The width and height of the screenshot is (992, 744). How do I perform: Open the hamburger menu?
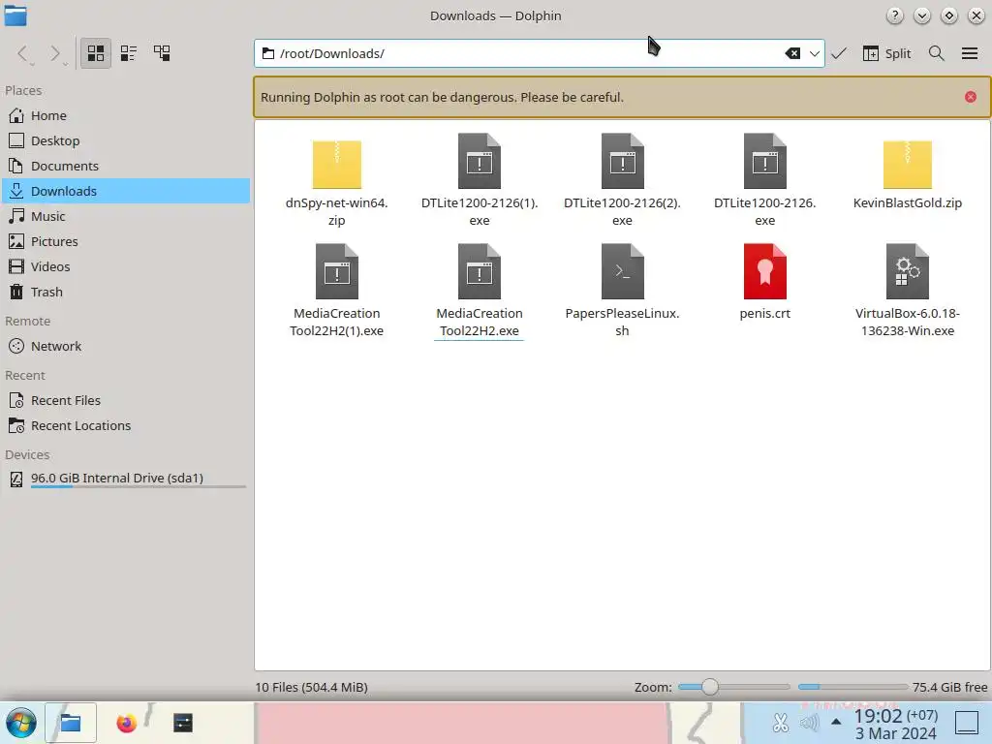coord(969,54)
